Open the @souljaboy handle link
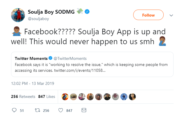This screenshot has width=184, height=120. [x=39, y=19]
